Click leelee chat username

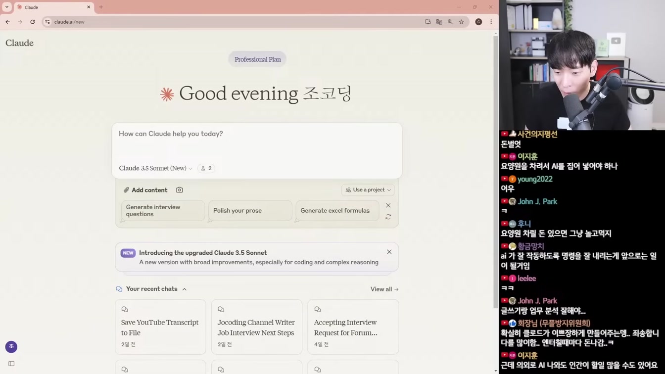[x=527, y=279]
